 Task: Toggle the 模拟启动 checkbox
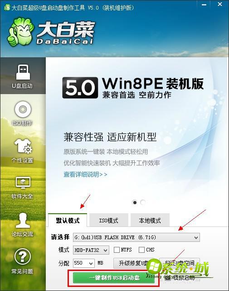[x=167, y=278]
